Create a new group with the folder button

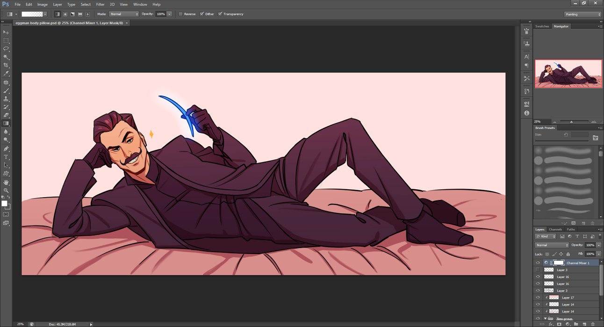[576, 324]
